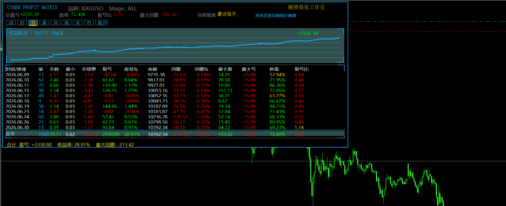
Task: Click the 手续费 column header
Action: pyautogui.click(x=89, y=69)
